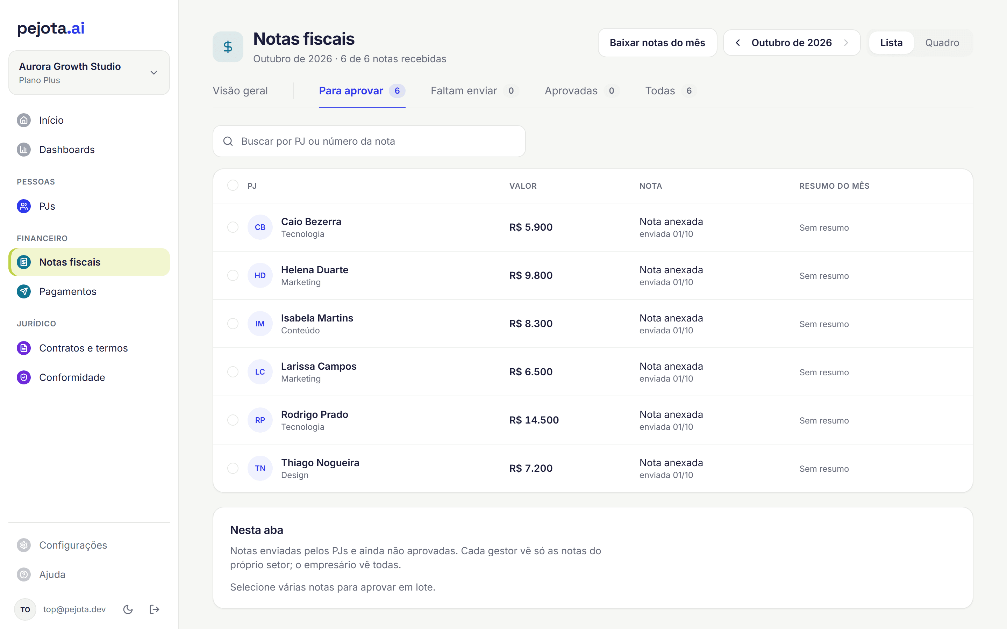
Task: Click the R$ 9.800 value for Helena Duarte
Action: (x=531, y=275)
